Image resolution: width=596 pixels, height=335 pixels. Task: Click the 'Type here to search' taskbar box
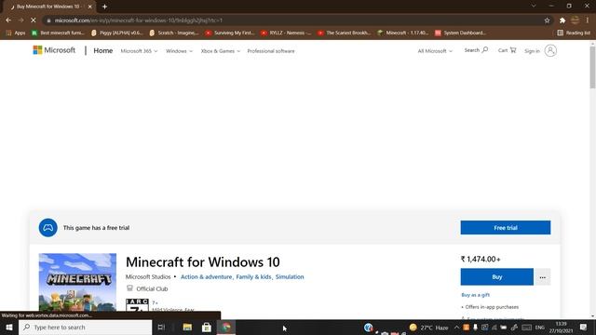[85, 327]
